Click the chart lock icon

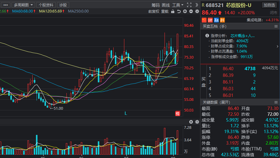coord(173,11)
